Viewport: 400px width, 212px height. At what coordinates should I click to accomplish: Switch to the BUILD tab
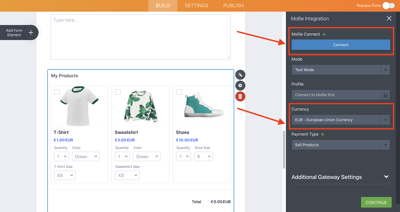click(163, 6)
